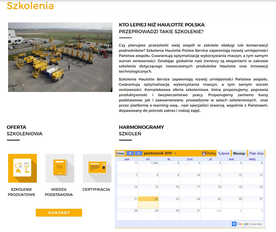Viewport: 276px width, 232px height.
Task: Go to previous month in calendar
Action: [130, 153]
